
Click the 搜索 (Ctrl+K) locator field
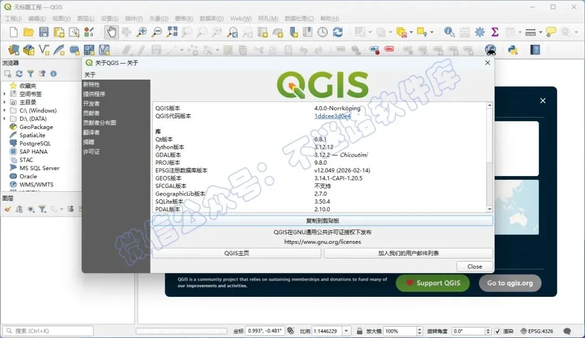(x=48, y=331)
